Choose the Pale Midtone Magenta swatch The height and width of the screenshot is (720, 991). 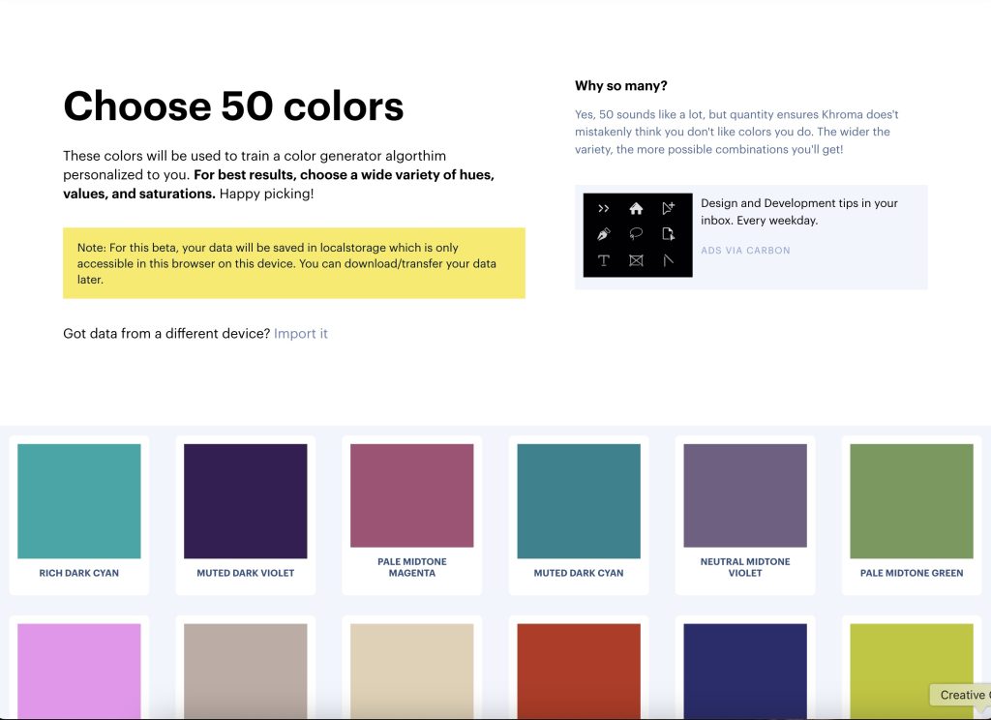pos(412,495)
